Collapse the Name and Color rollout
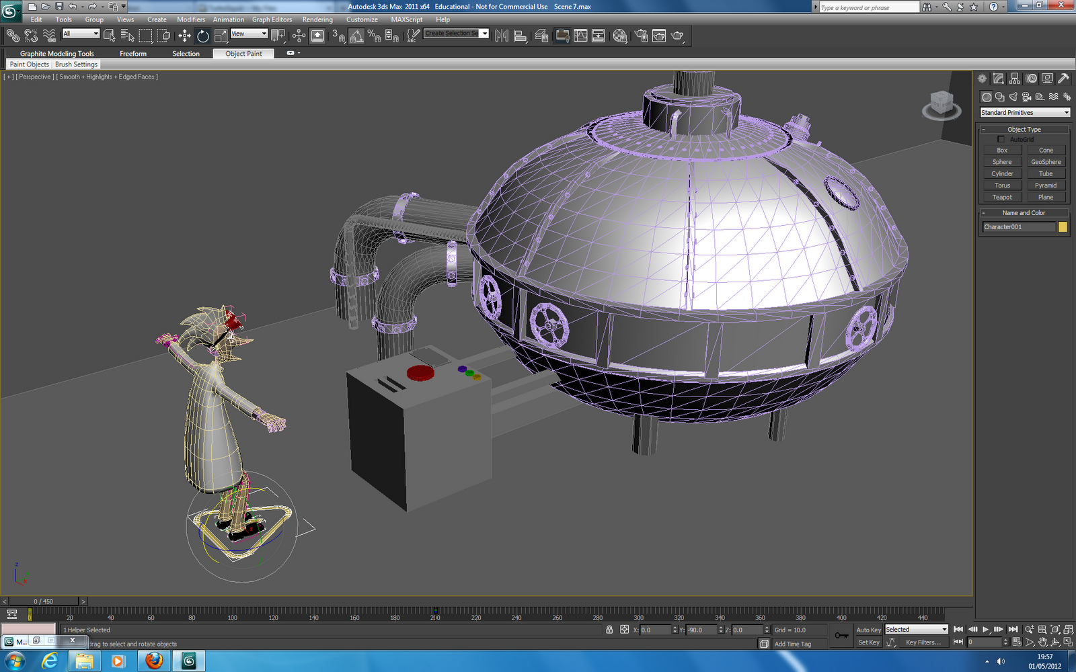 (x=1024, y=212)
